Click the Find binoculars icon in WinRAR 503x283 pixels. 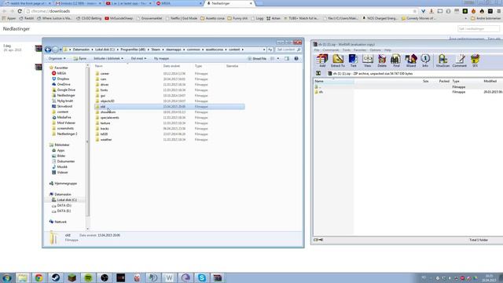coord(396,61)
